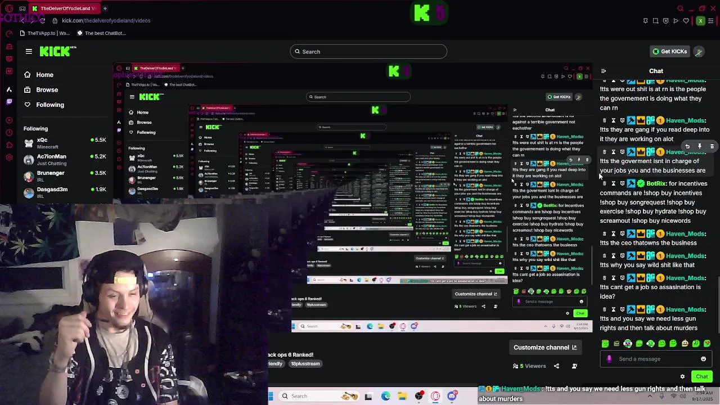Viewport: 720px width, 405px height.
Task: Open Twitch from the Opera sidebar
Action: pyautogui.click(x=8, y=102)
